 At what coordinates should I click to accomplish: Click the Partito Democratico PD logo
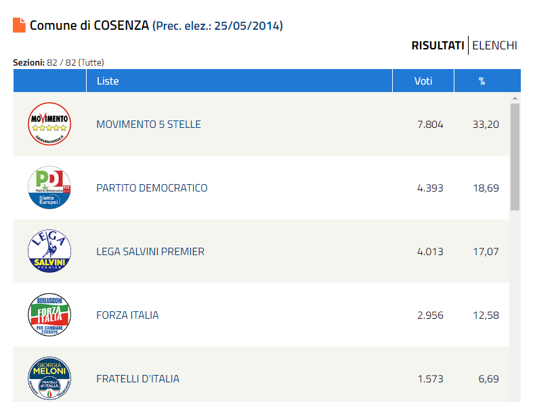(x=49, y=187)
